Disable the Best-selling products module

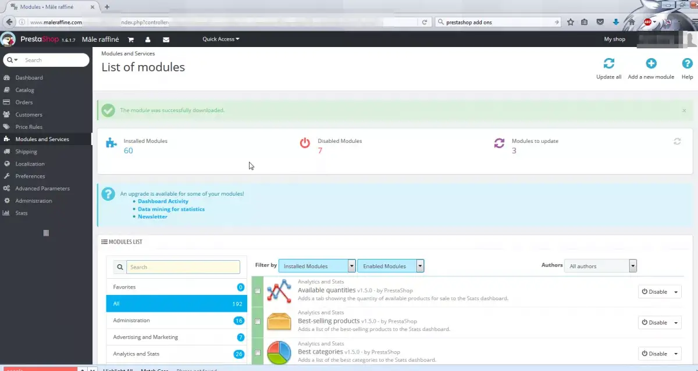[x=654, y=322]
